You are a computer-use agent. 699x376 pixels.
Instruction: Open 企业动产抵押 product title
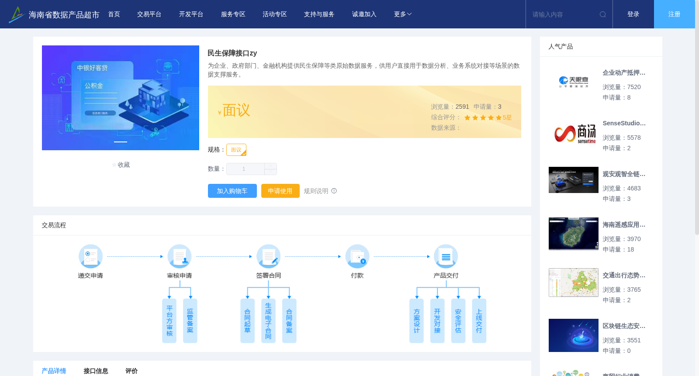(624, 73)
